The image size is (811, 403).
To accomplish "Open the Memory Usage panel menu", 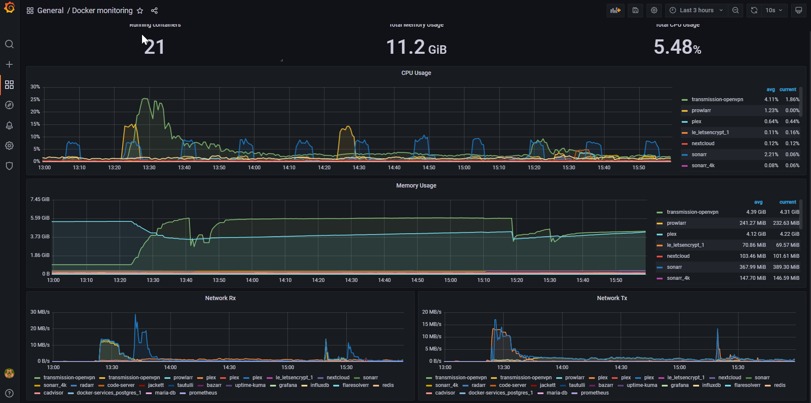I will [x=416, y=185].
